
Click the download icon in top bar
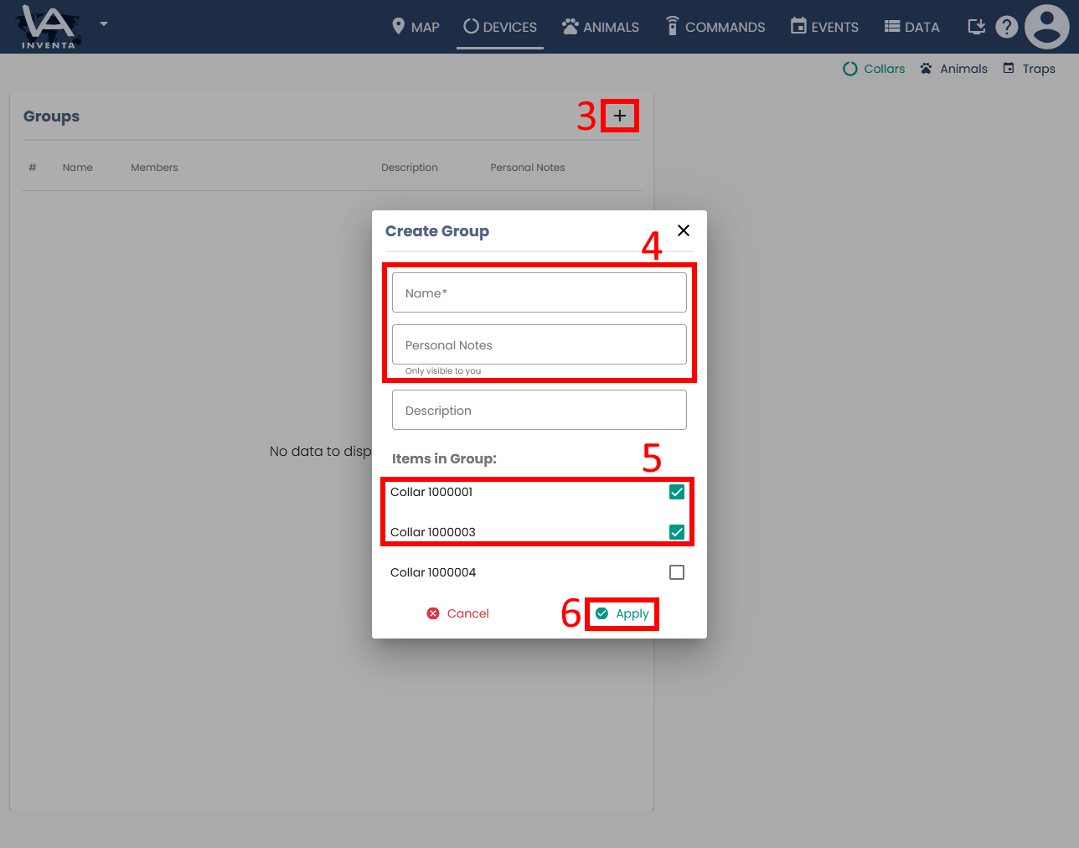pos(976,27)
